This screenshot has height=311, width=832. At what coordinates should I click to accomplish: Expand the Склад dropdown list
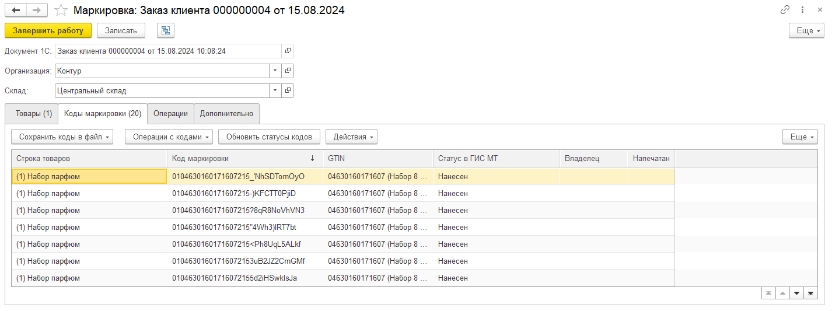275,90
